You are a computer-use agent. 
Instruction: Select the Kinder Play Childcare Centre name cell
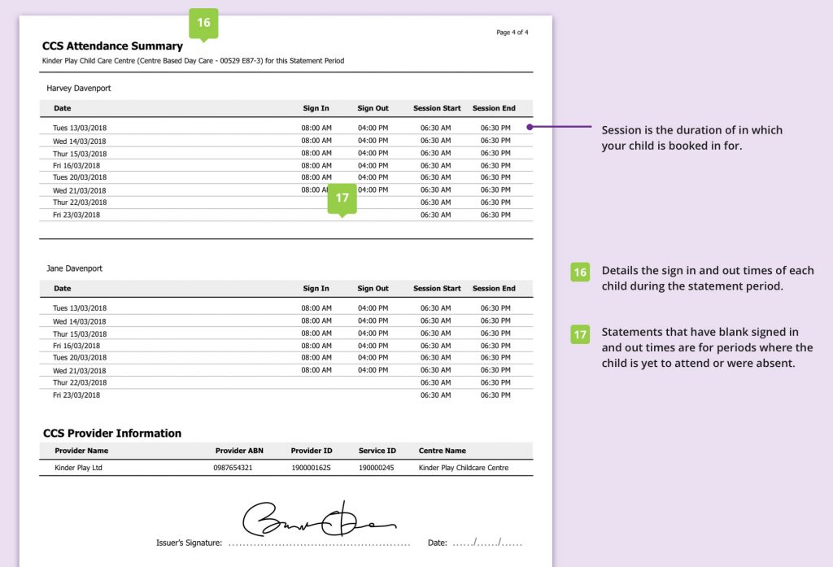(463, 469)
